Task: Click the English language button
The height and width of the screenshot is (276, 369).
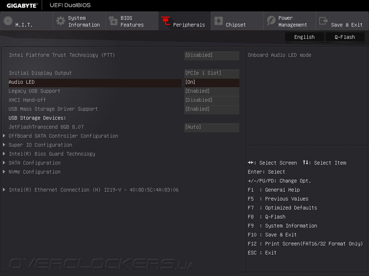Action: (304, 37)
